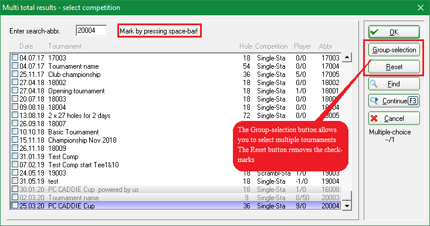Click the Tournament column header
Image resolution: width=430 pixels, height=226 pixels.
click(65, 46)
